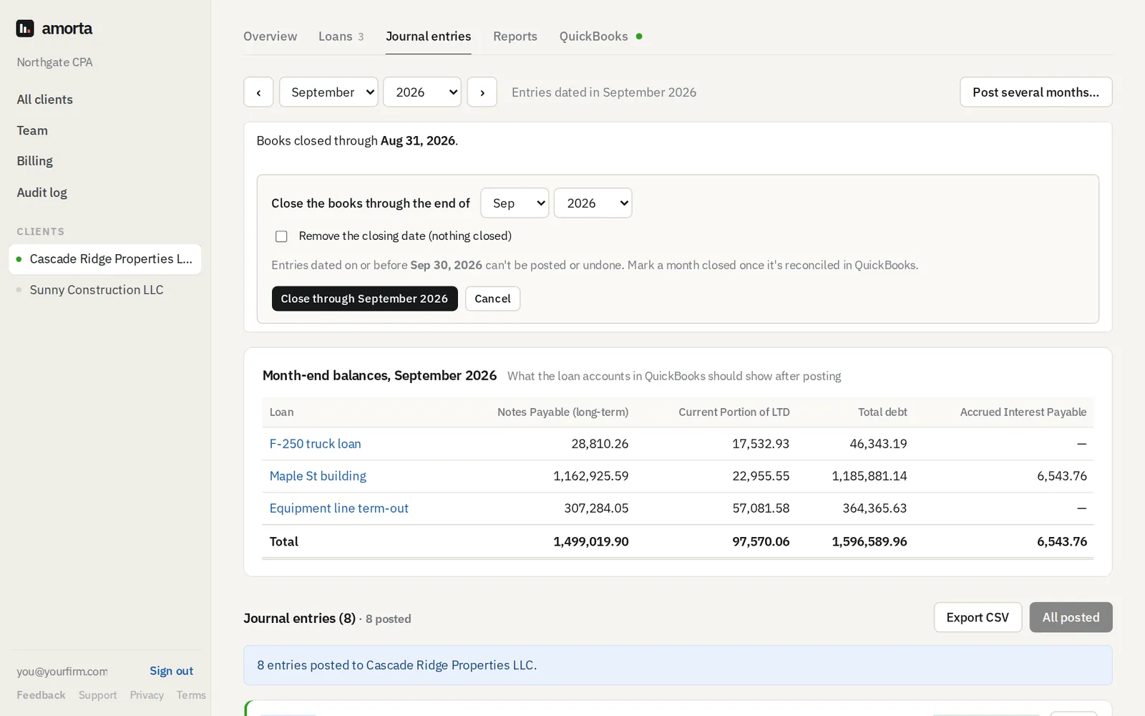Click Post several months button
1145x716 pixels.
[x=1036, y=92]
